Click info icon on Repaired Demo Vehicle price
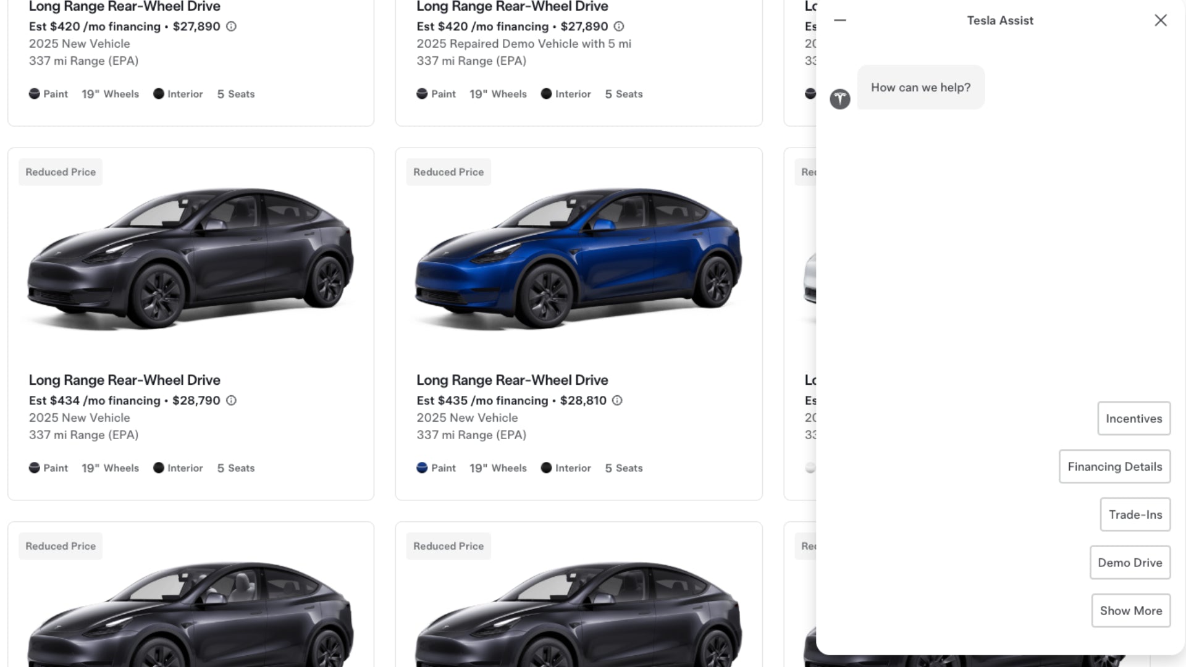The height and width of the screenshot is (667, 1186). (619, 27)
